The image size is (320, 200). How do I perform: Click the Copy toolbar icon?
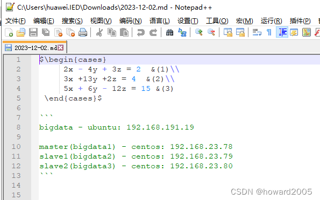[112, 32]
